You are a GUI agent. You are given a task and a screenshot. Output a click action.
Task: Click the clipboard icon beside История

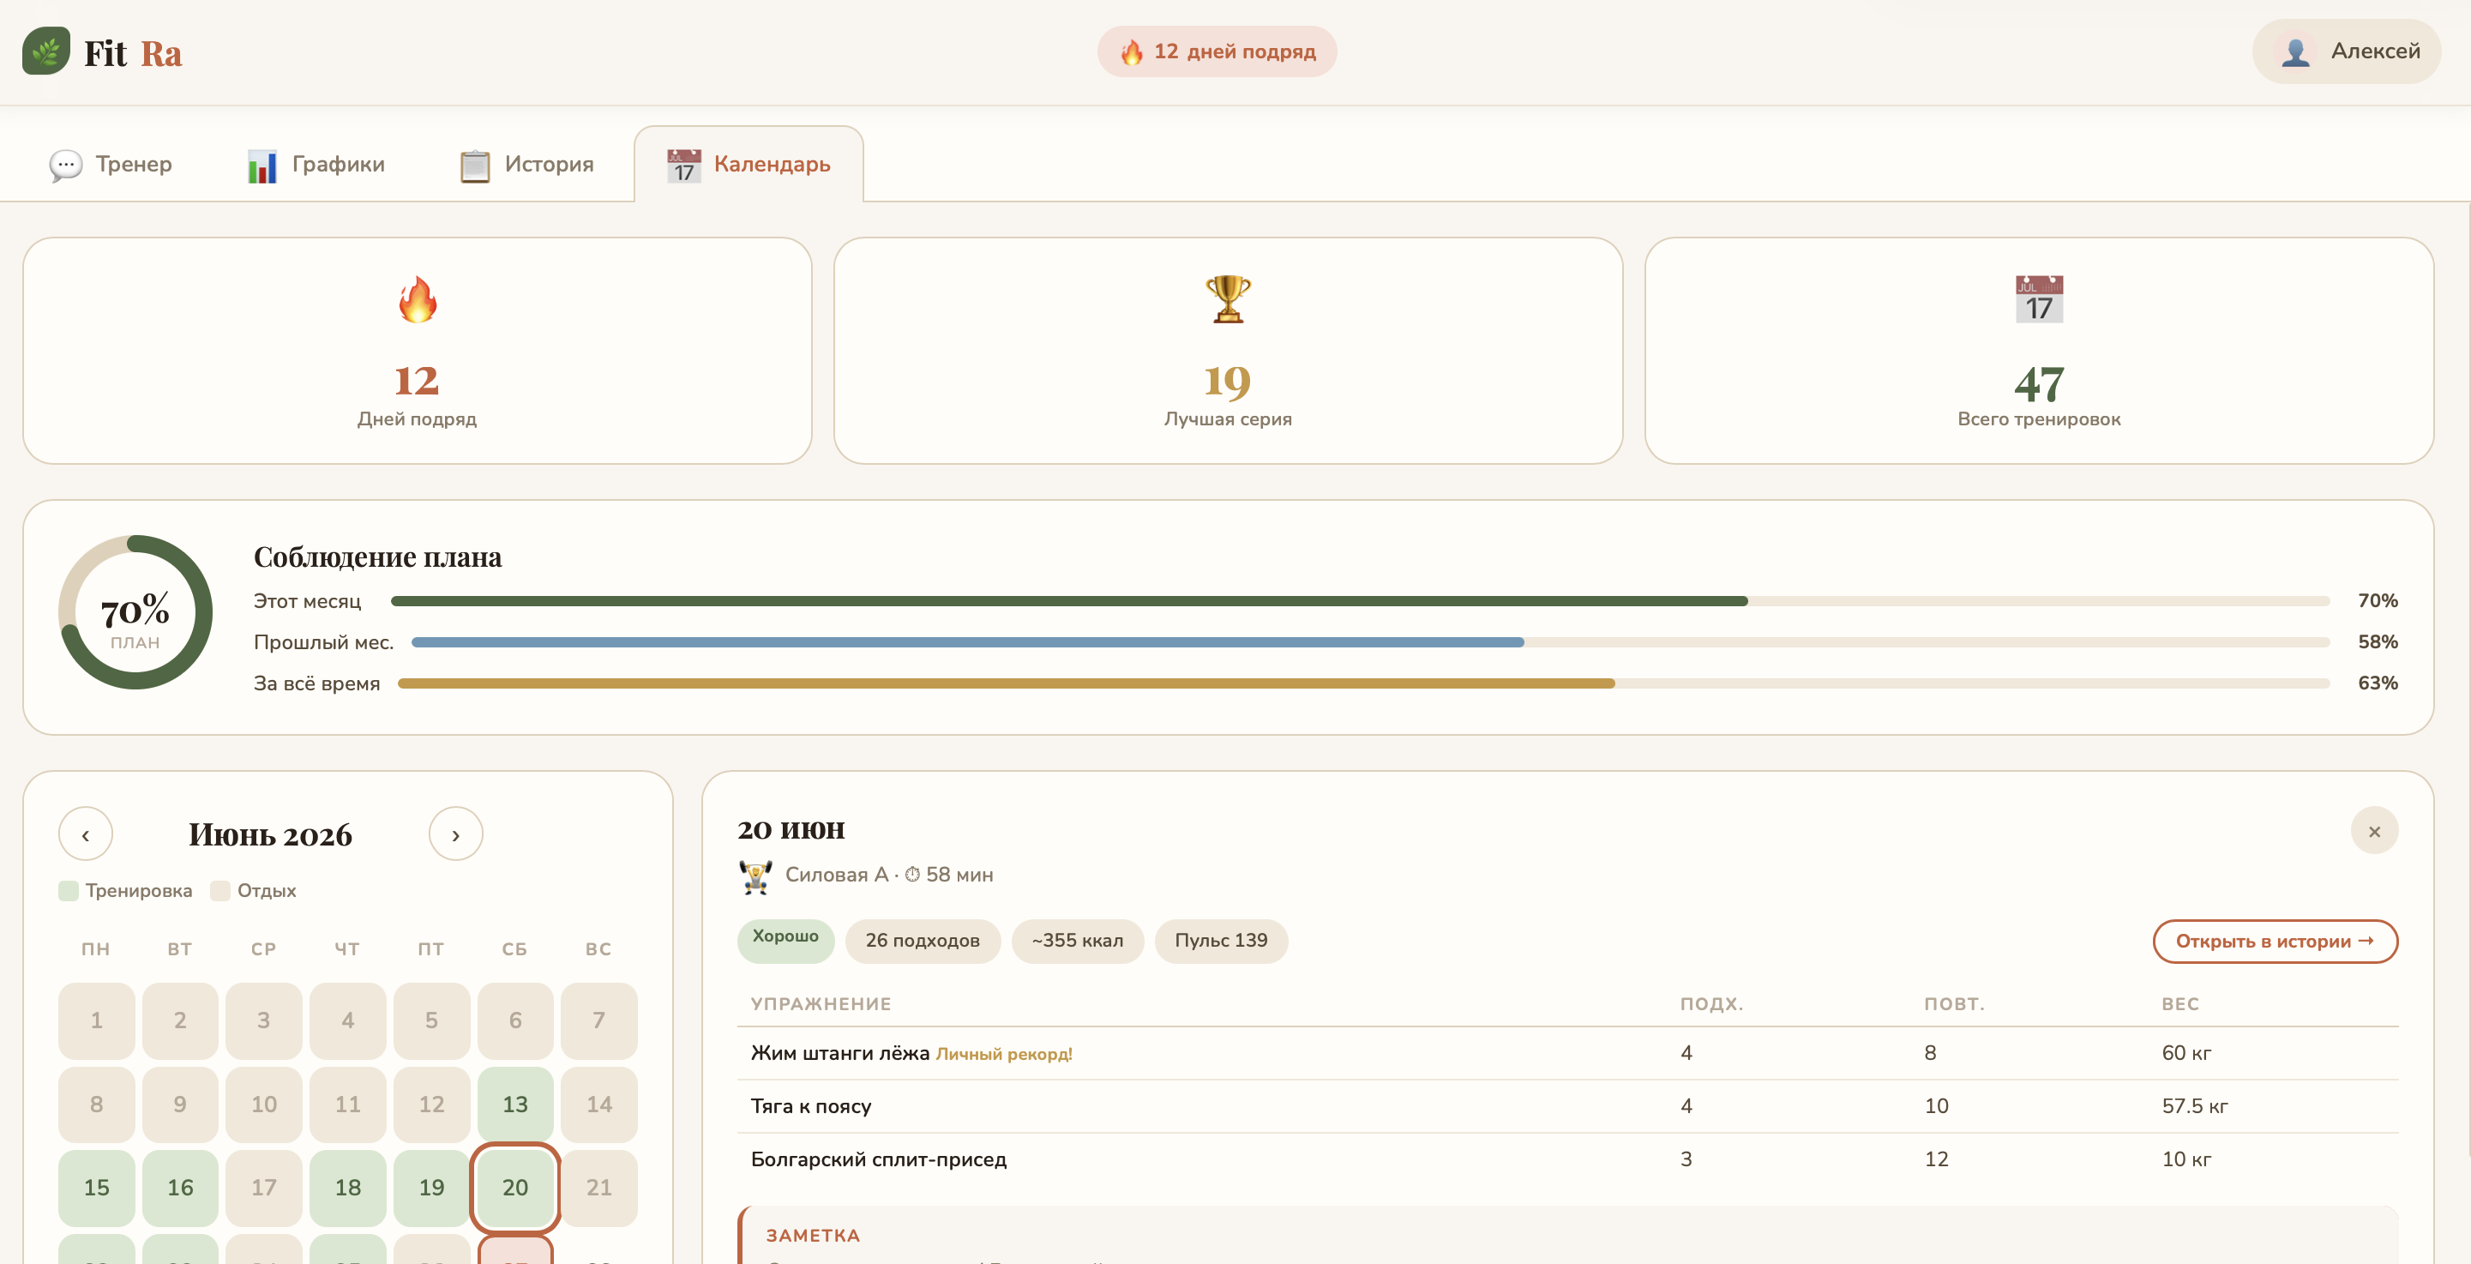pyautogui.click(x=475, y=166)
